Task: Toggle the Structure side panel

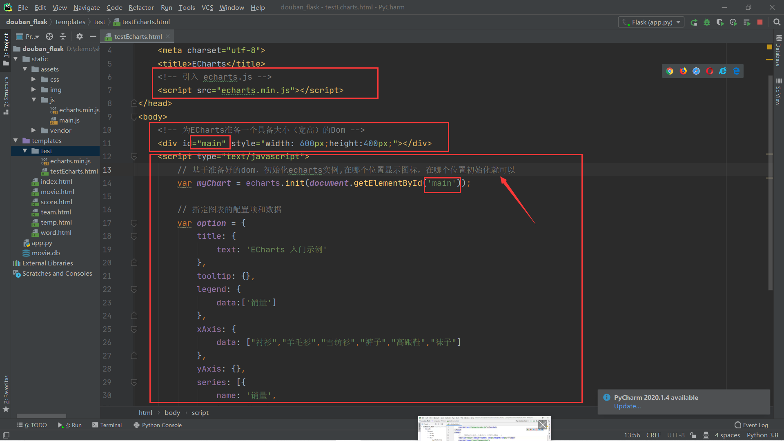Action: click(6, 95)
